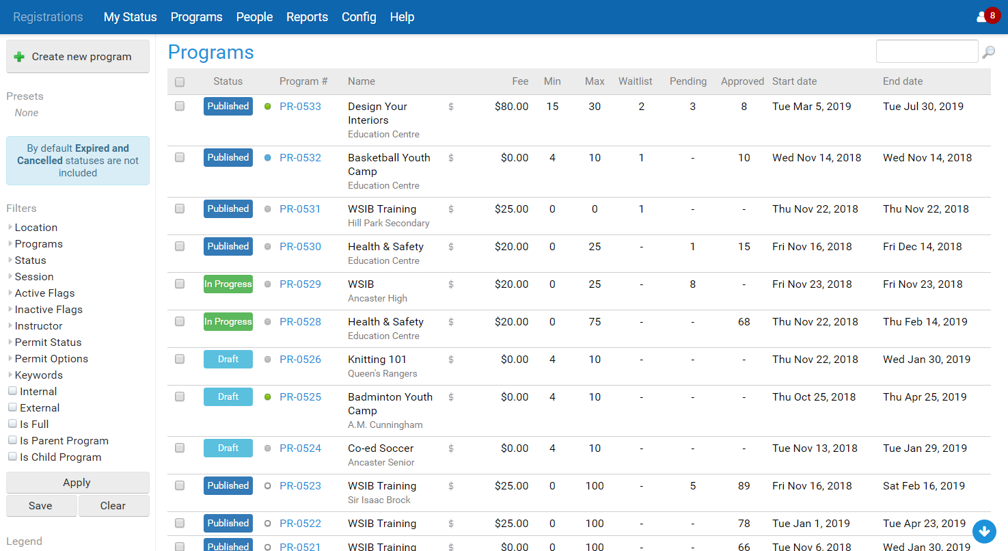Image resolution: width=1008 pixels, height=551 pixels.
Task: Click the grey status dot for PR-0530
Action: click(x=268, y=247)
